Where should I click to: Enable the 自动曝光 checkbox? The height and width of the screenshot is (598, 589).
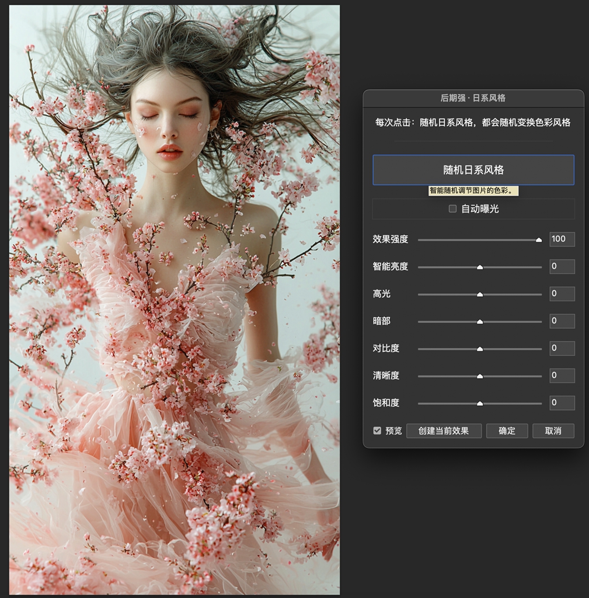[452, 208]
